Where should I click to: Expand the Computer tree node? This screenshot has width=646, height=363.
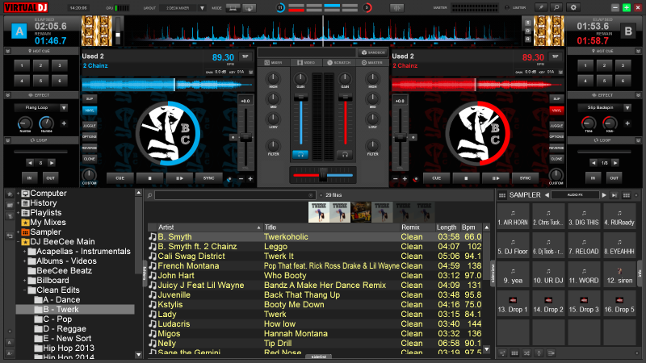tap(18, 194)
